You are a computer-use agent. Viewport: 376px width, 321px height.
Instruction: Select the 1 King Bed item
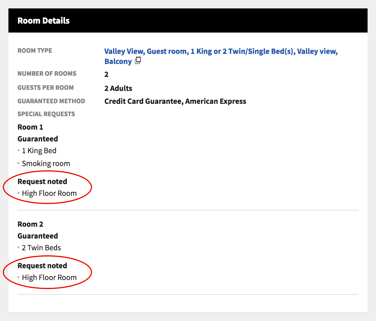click(x=39, y=151)
